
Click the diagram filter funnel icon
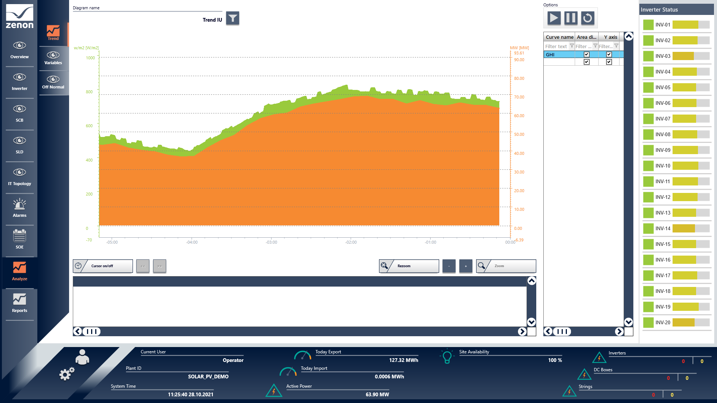tap(233, 18)
